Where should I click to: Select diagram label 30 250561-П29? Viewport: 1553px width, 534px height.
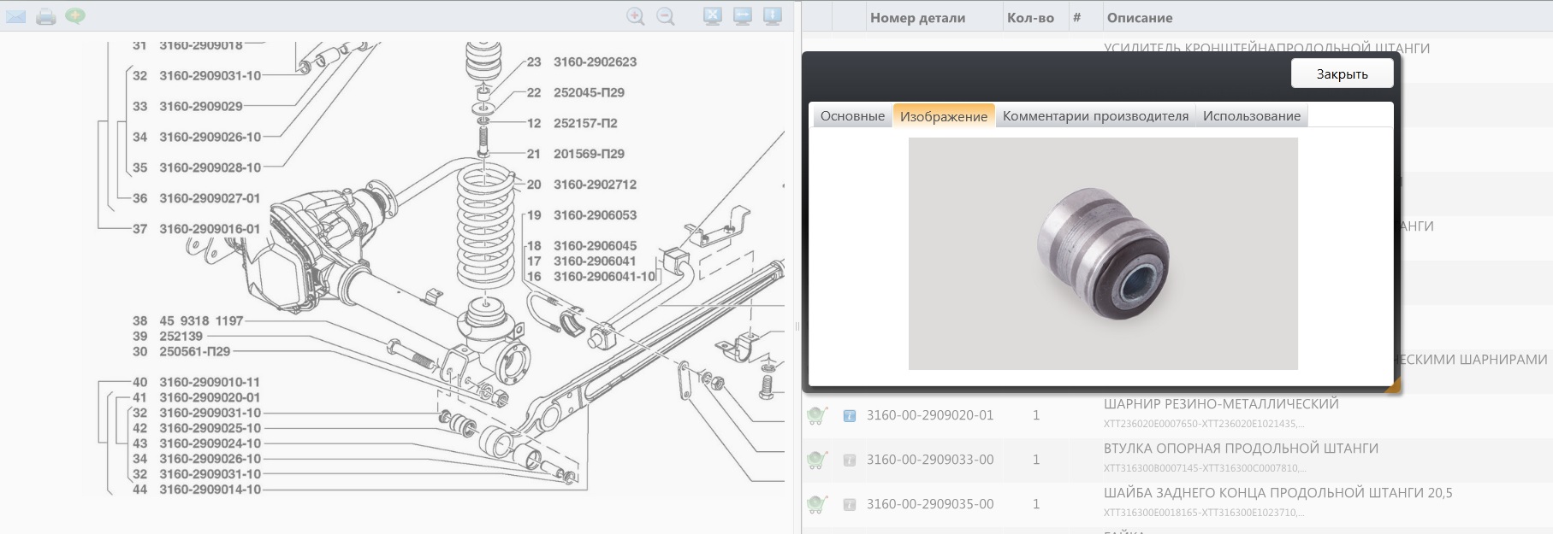coord(181,352)
